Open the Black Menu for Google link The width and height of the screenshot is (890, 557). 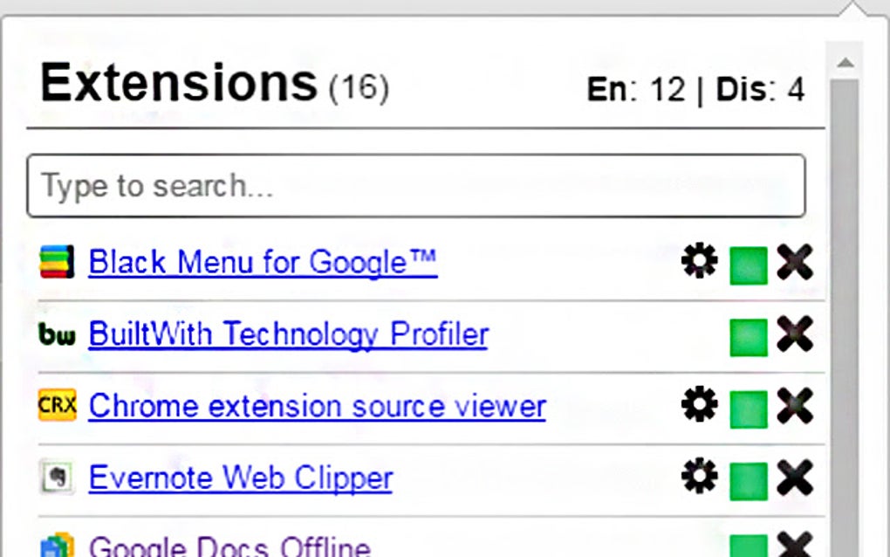coord(263,262)
